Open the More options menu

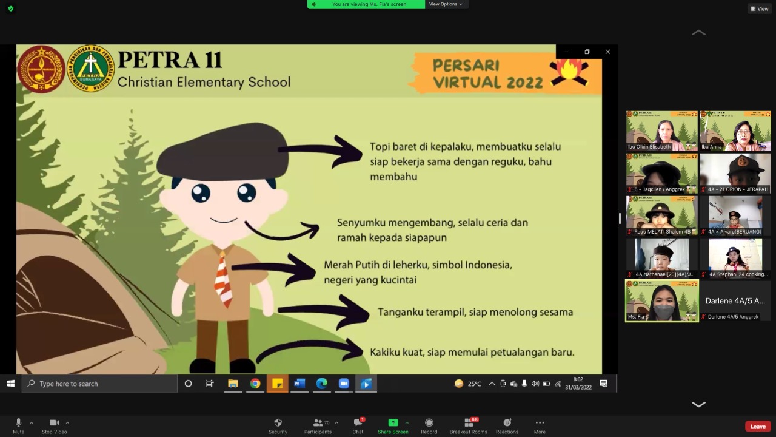click(540, 425)
